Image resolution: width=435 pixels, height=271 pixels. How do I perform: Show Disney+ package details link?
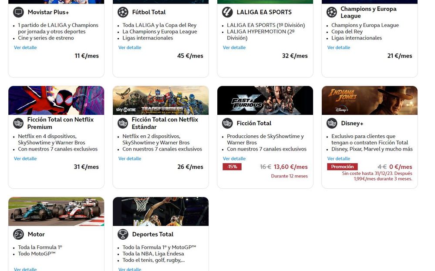tap(339, 159)
